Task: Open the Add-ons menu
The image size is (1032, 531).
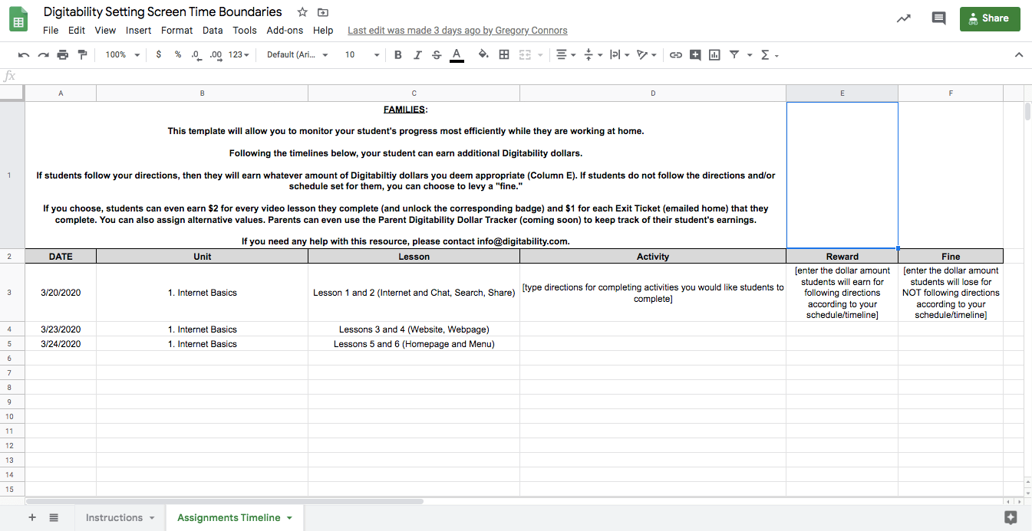Action: click(285, 31)
